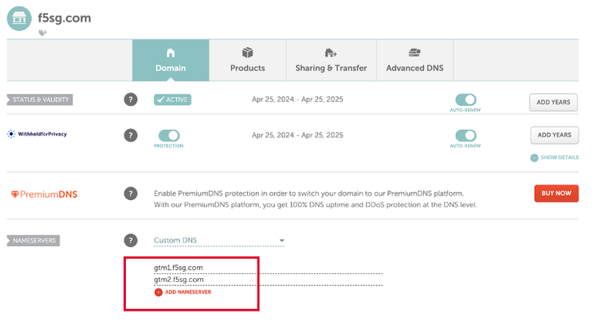Open help for WithheldForPrivacy row
Viewport: 597px width, 329px height.
coord(131,135)
